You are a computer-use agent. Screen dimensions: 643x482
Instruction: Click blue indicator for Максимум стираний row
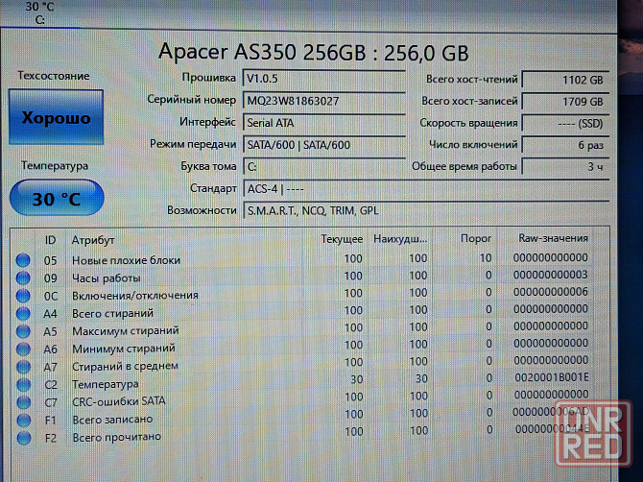[x=23, y=330]
